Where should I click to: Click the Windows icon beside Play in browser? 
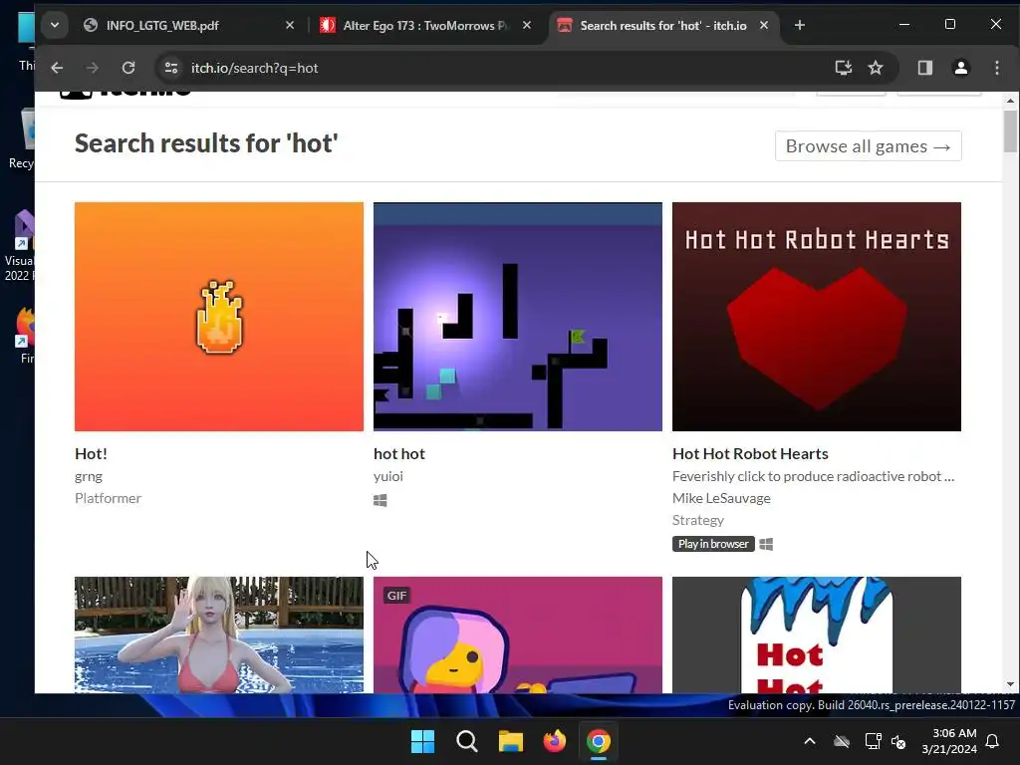coord(766,545)
